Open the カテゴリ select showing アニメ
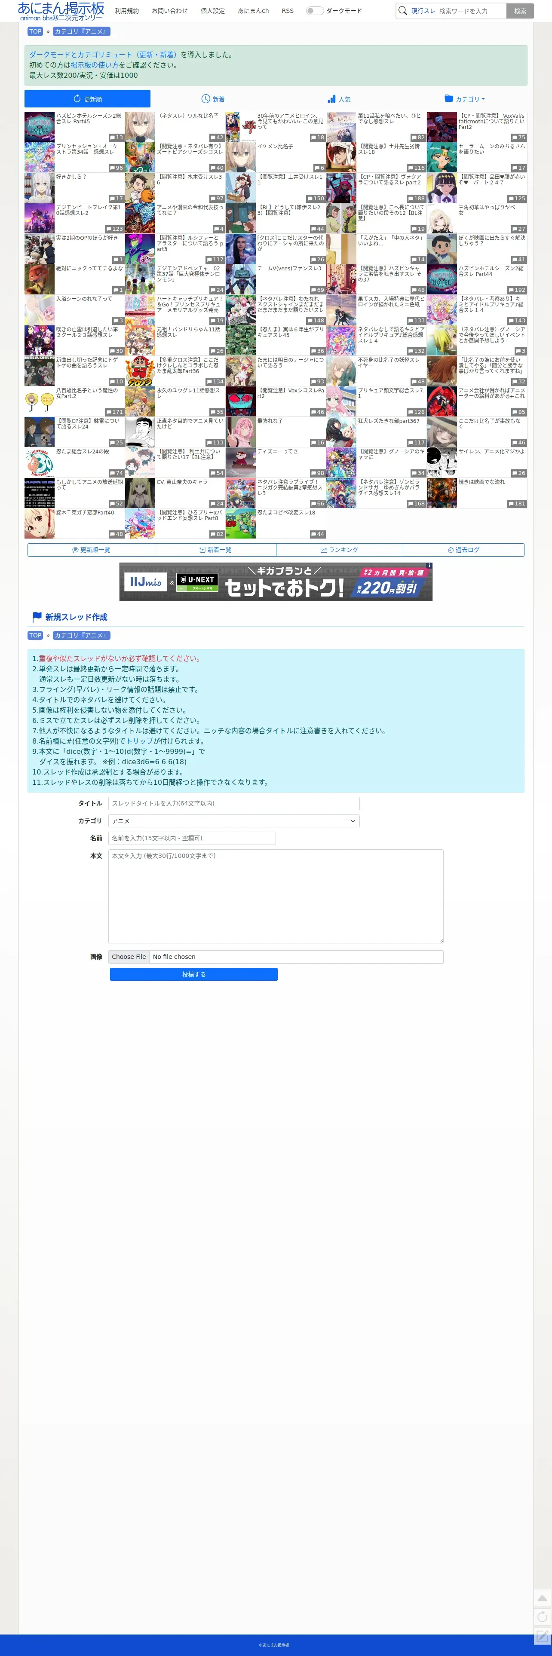The image size is (552, 1656). (x=233, y=821)
